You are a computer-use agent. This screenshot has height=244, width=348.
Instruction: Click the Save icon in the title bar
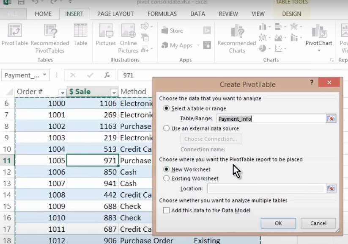pos(21,2)
